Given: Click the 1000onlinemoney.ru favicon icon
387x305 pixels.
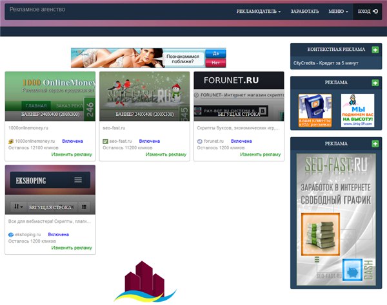Looking at the screenshot, I should (11, 142).
